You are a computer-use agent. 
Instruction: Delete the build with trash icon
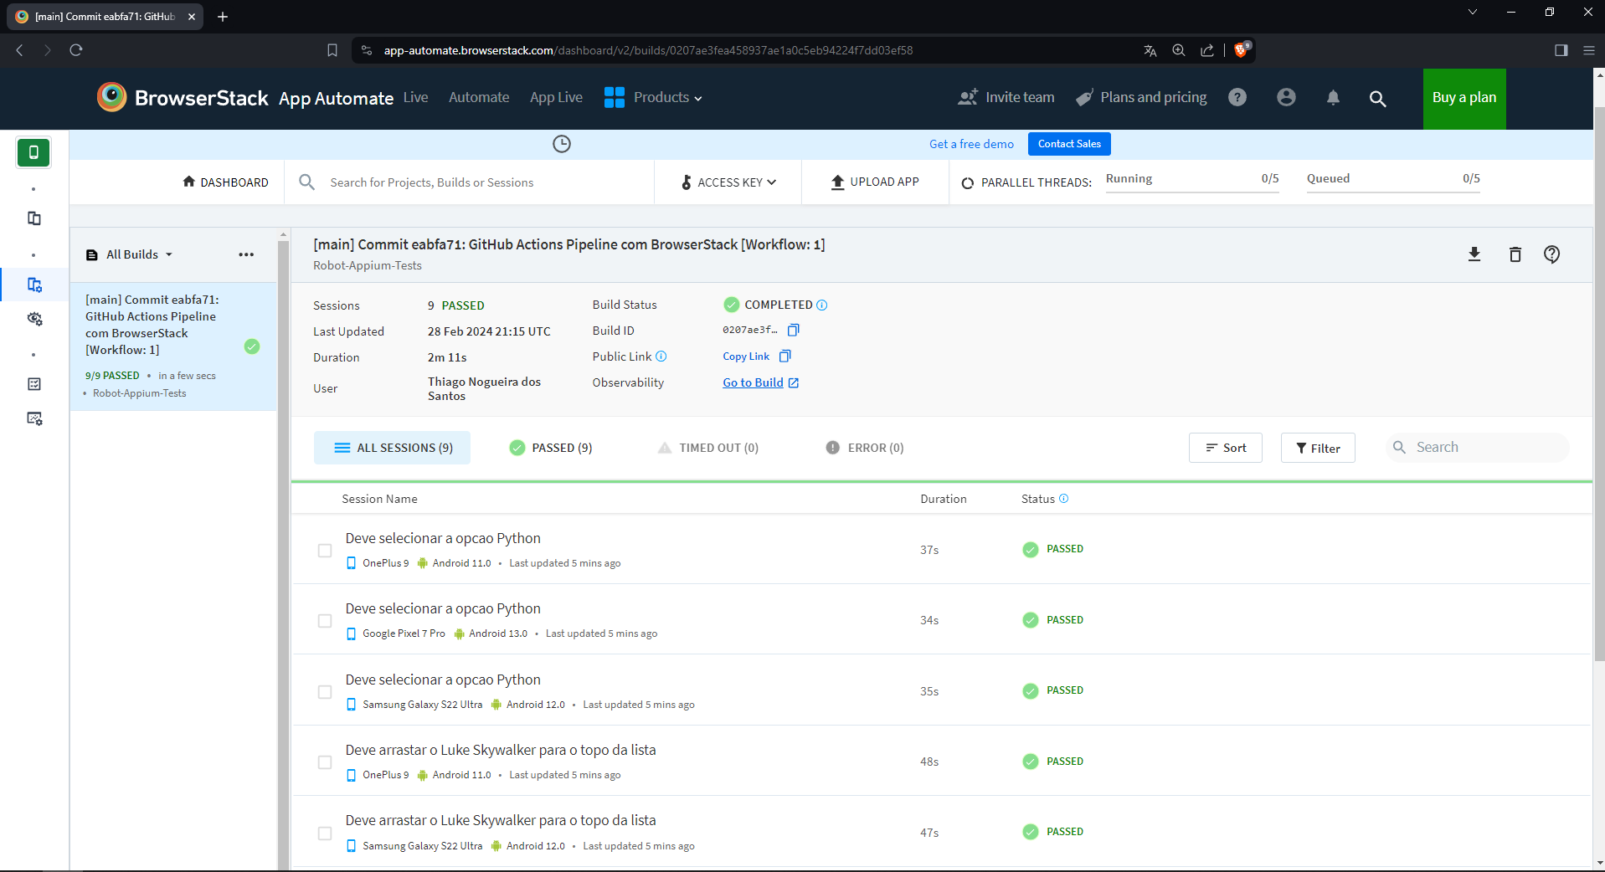click(x=1515, y=254)
